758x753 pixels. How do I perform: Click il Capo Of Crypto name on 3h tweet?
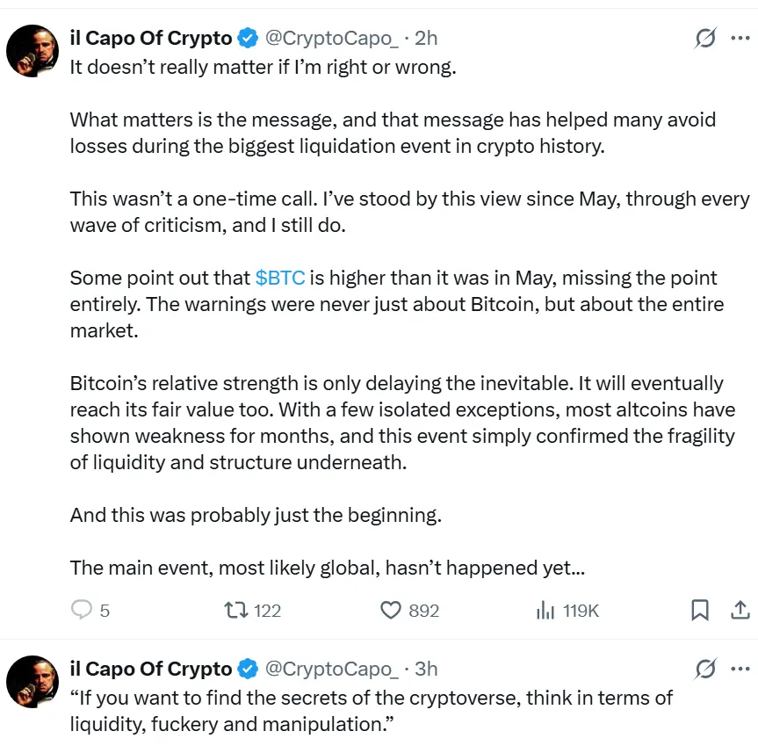tap(150, 670)
